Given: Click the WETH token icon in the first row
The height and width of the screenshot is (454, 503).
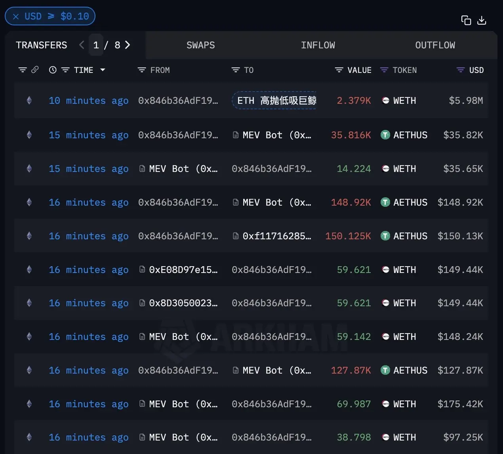Looking at the screenshot, I should point(385,100).
